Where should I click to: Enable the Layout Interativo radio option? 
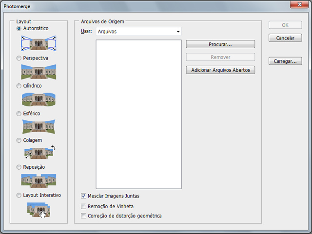tap(19, 195)
